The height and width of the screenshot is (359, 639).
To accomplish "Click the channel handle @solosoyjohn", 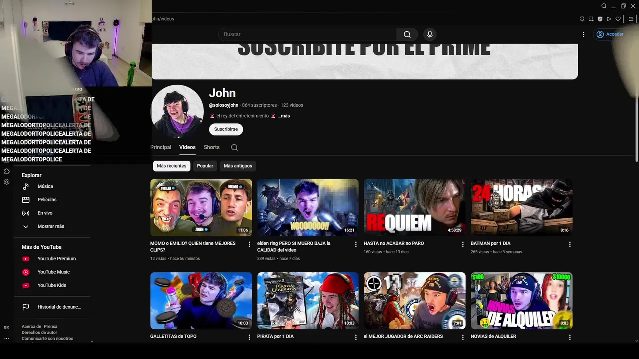I will point(223,105).
